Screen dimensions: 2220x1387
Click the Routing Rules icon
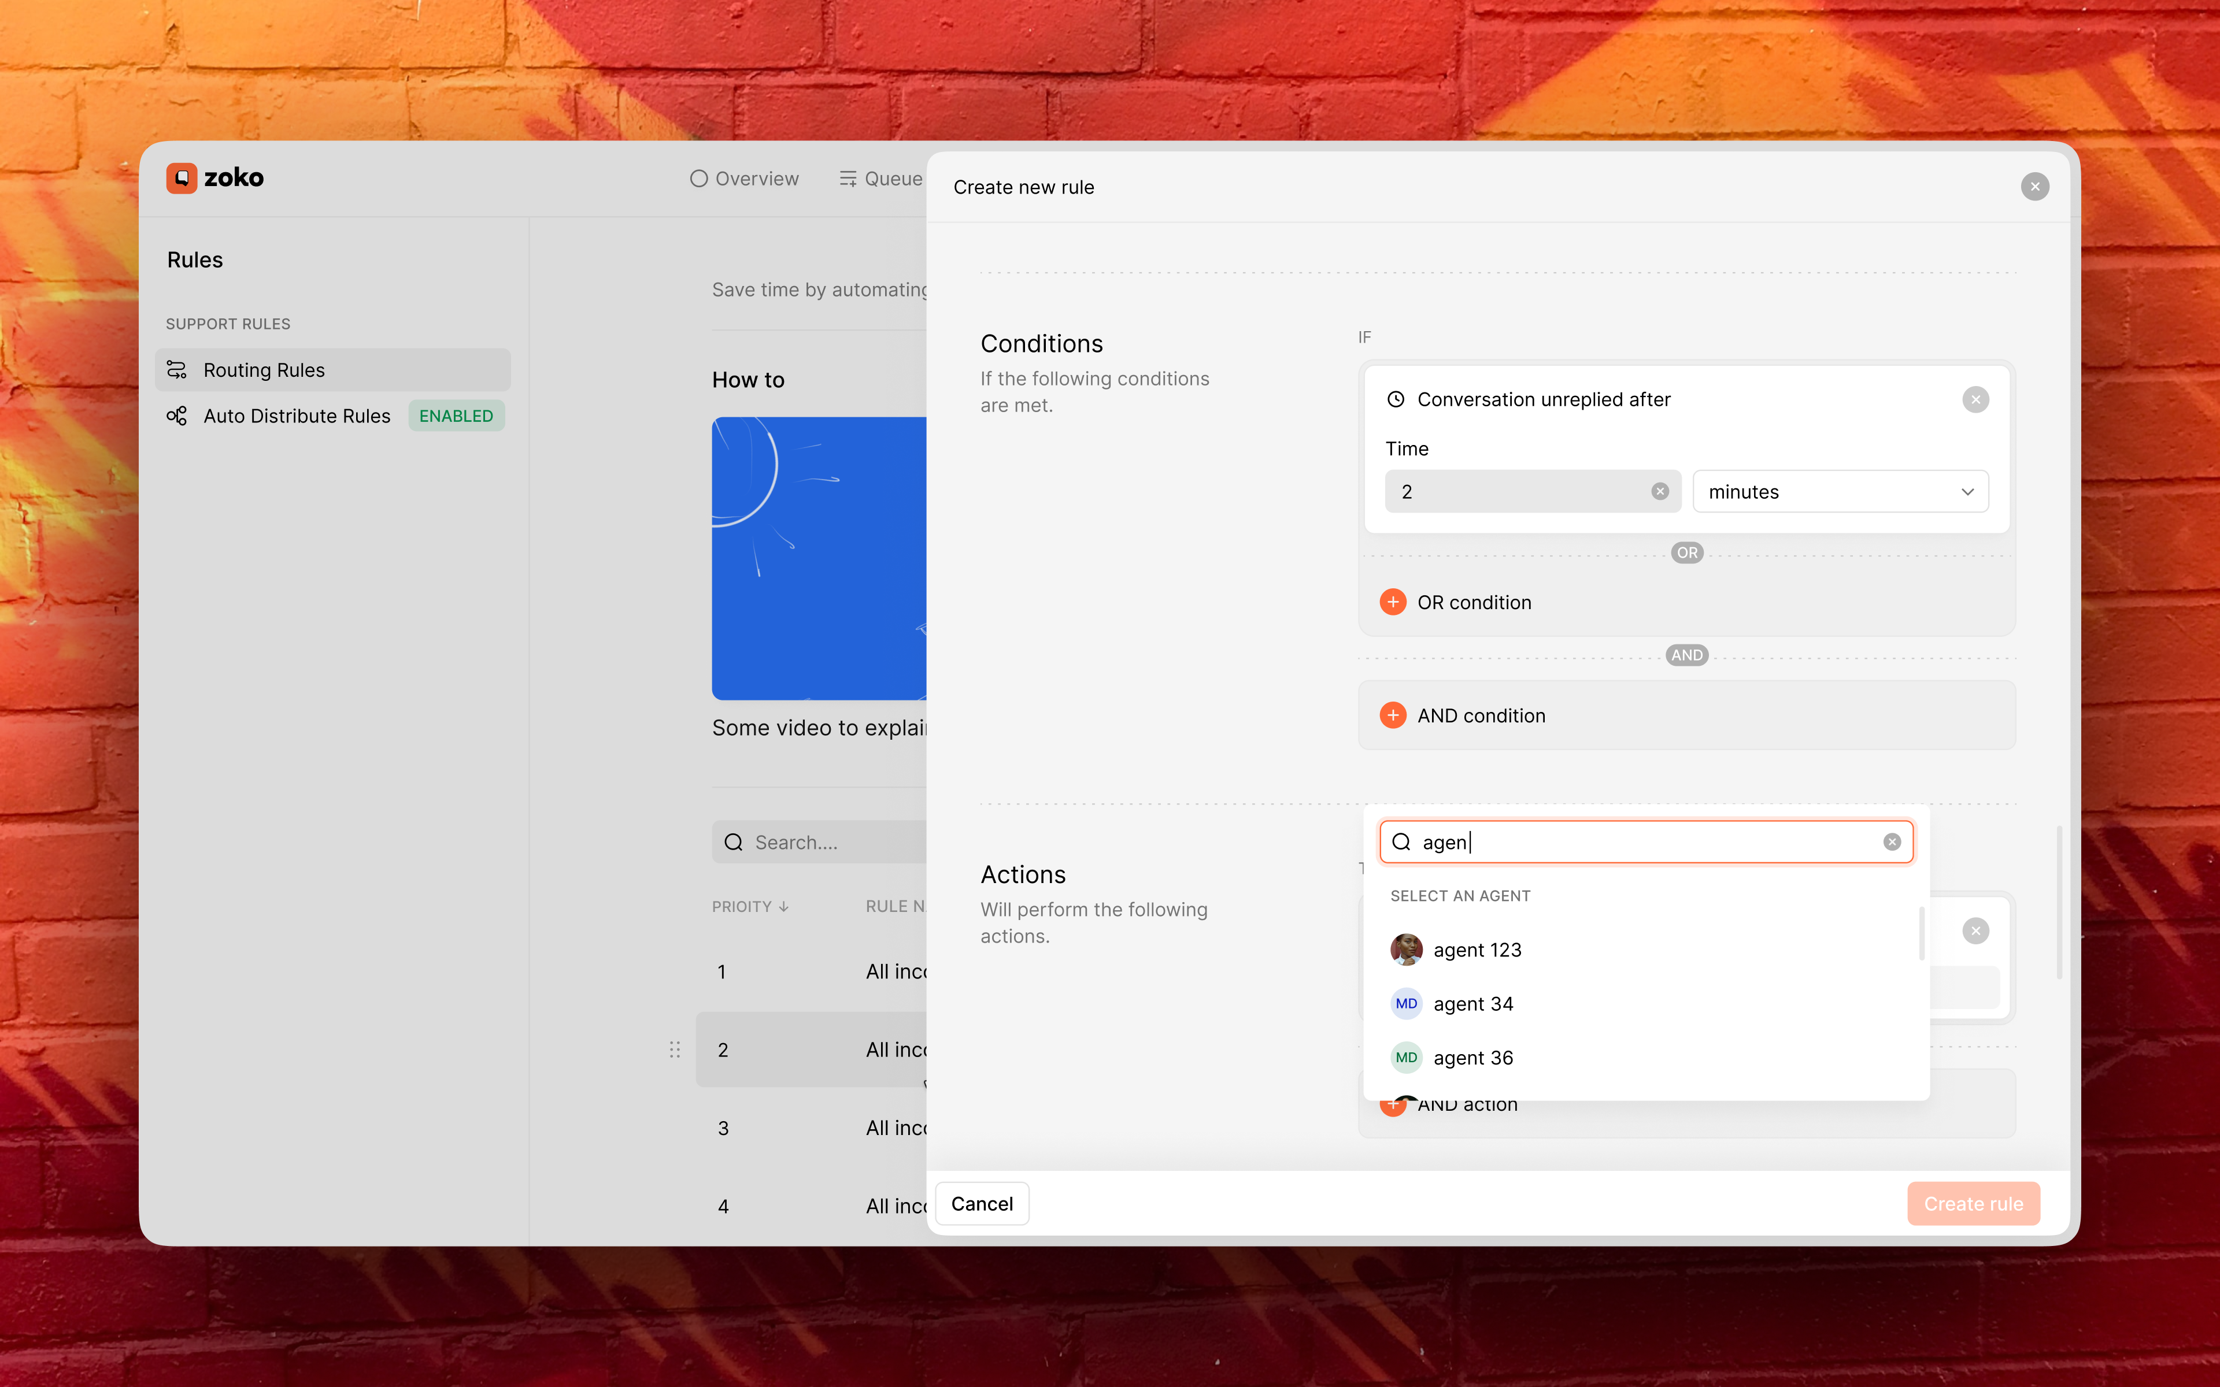(x=176, y=370)
